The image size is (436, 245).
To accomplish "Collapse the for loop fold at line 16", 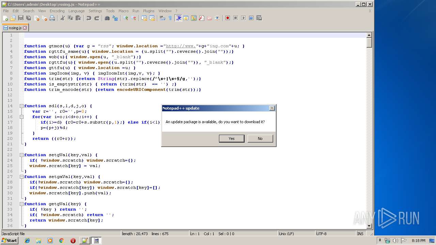I will click(21, 117).
